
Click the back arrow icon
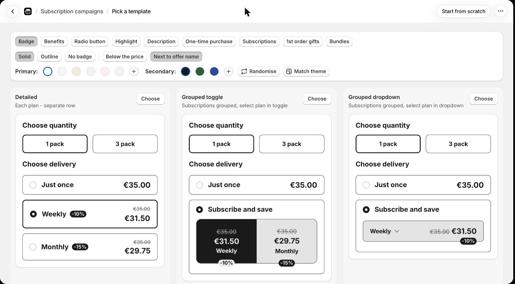13,11
